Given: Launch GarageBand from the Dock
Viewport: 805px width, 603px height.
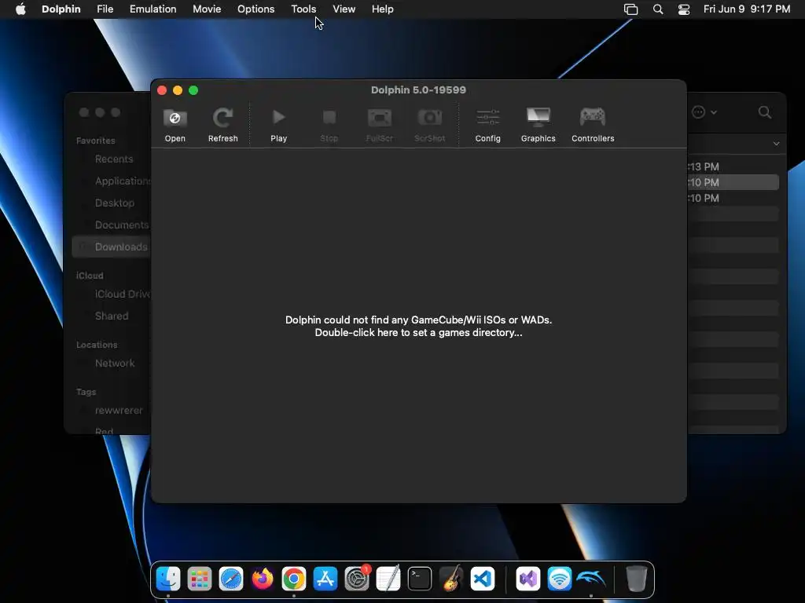Looking at the screenshot, I should pos(451,579).
